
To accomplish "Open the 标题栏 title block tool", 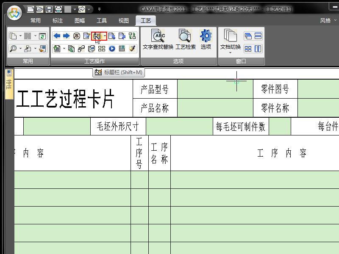I will (97, 36).
